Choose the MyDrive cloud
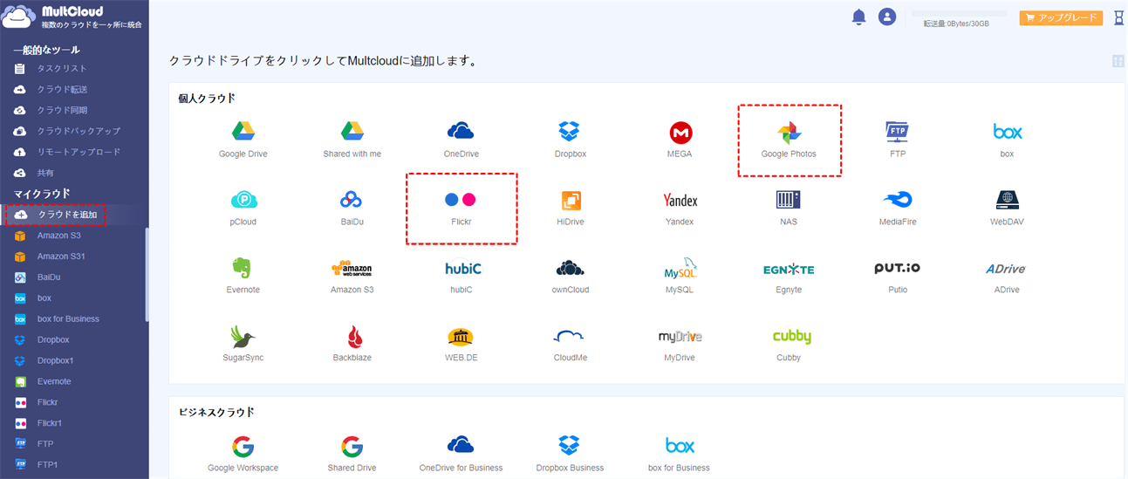Viewport: 1128px width, 479px height. click(x=680, y=344)
